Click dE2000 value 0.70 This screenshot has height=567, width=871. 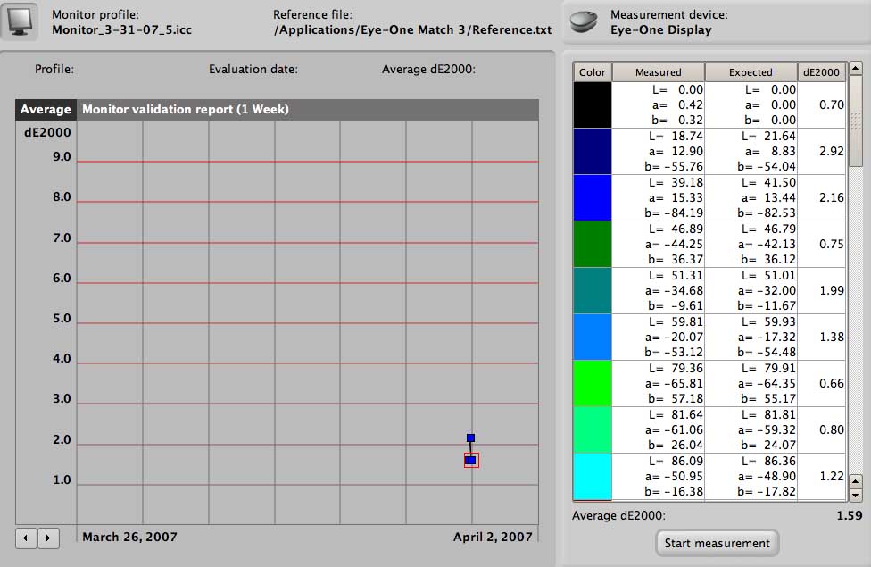[832, 105]
